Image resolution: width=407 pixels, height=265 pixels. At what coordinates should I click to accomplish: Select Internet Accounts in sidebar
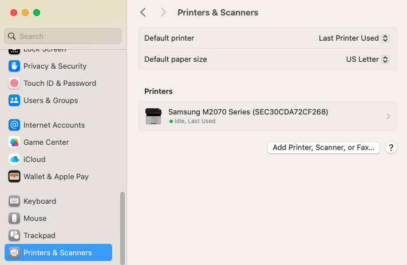(x=58, y=125)
